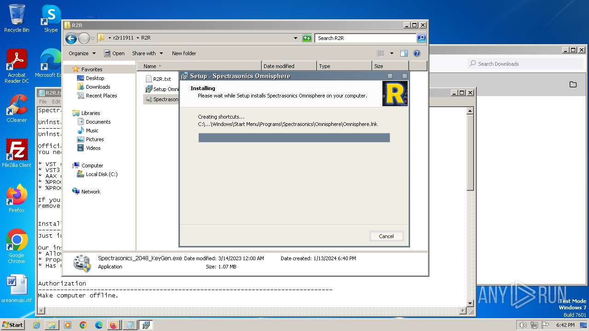Expand the address bar history dropdown

(295, 38)
